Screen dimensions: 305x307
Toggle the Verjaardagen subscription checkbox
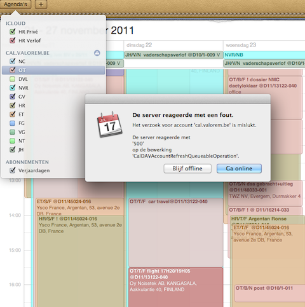tap(13, 170)
